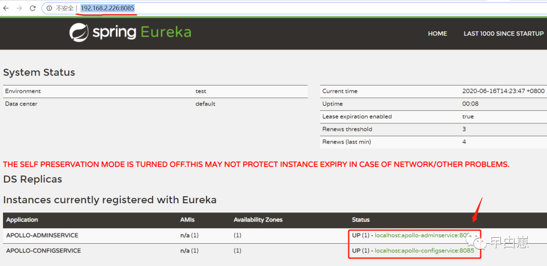
Task: Open localhost:apollo-adminservice instance link
Action: pos(423,235)
